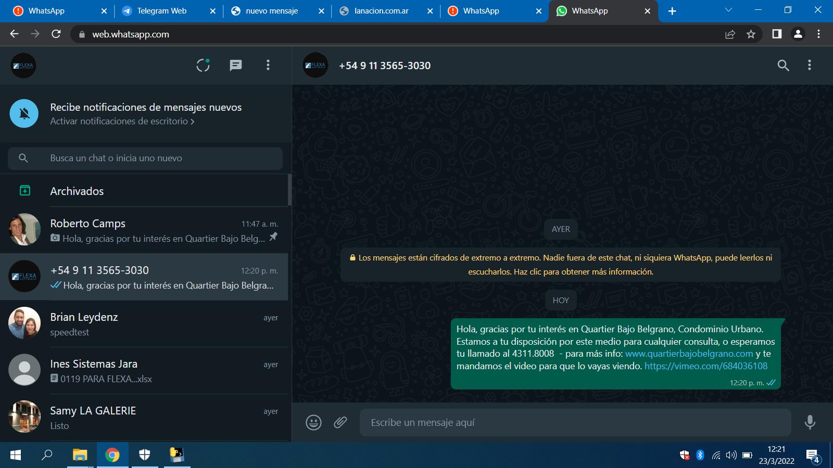
Task: Click the search magnifier in chat search
Action: tap(23, 158)
